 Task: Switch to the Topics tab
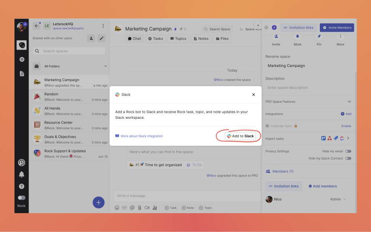point(178,39)
